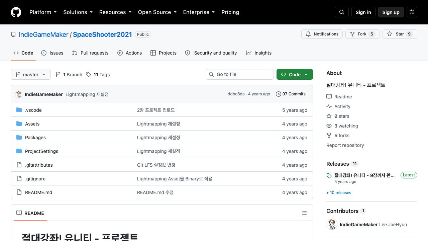
Task: Open commit message 'Git LFS 설정값 변경'
Action: (156, 165)
